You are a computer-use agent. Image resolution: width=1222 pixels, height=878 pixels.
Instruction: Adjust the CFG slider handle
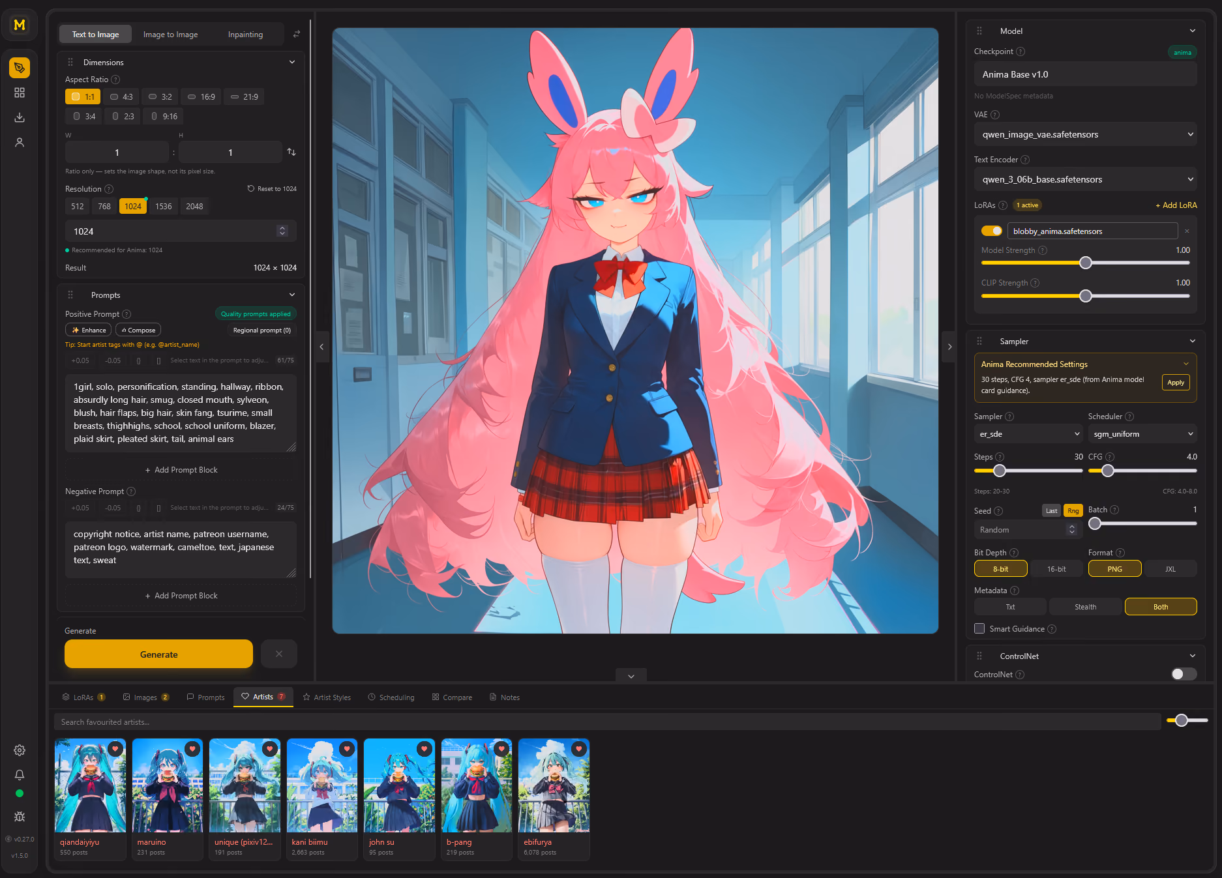coord(1108,471)
